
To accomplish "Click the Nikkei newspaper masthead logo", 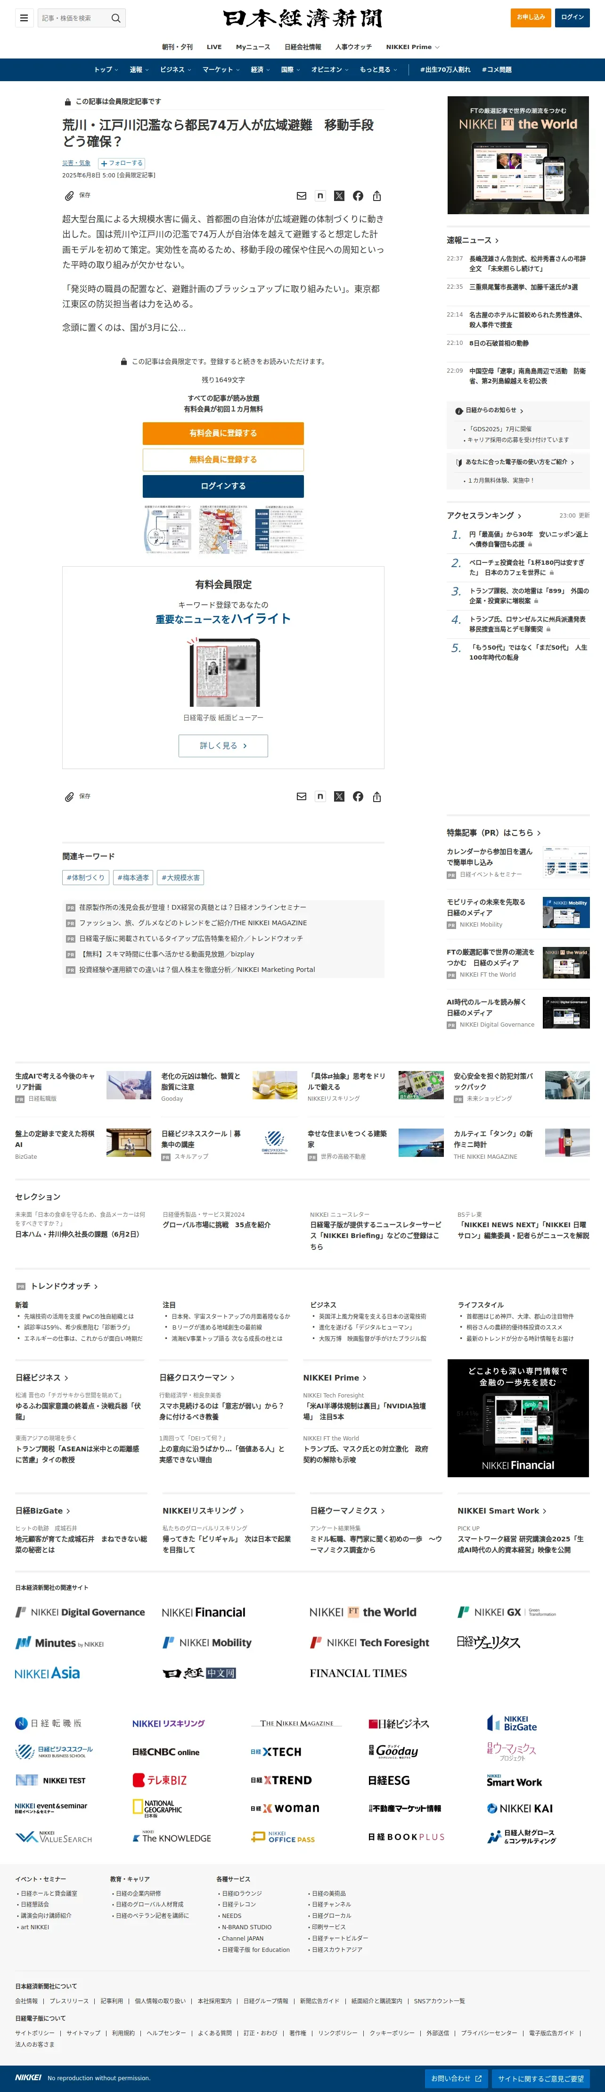I will [x=302, y=18].
